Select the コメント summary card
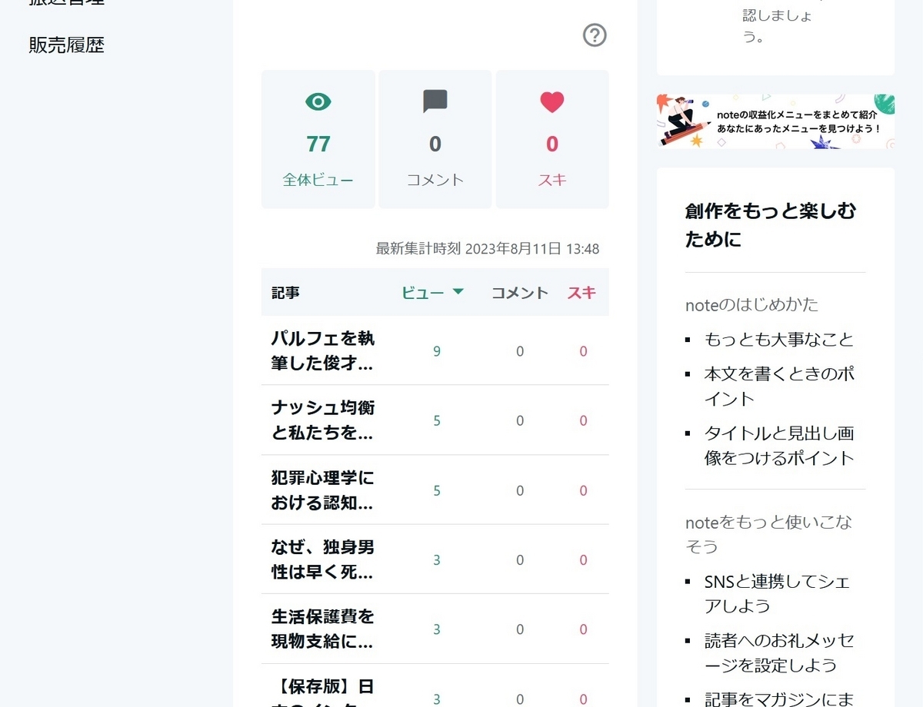The image size is (923, 707). [435, 139]
